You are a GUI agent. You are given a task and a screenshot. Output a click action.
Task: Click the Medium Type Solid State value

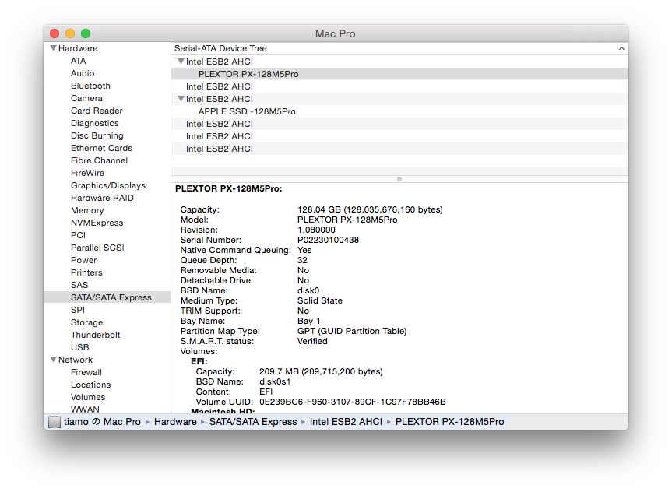320,300
